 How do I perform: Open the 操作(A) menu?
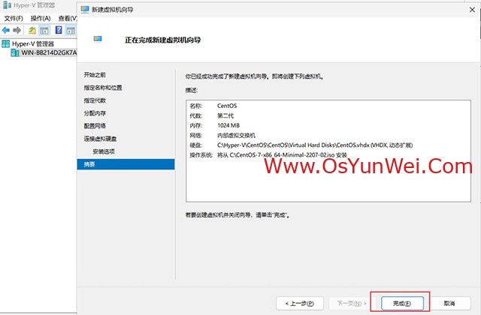coord(41,18)
